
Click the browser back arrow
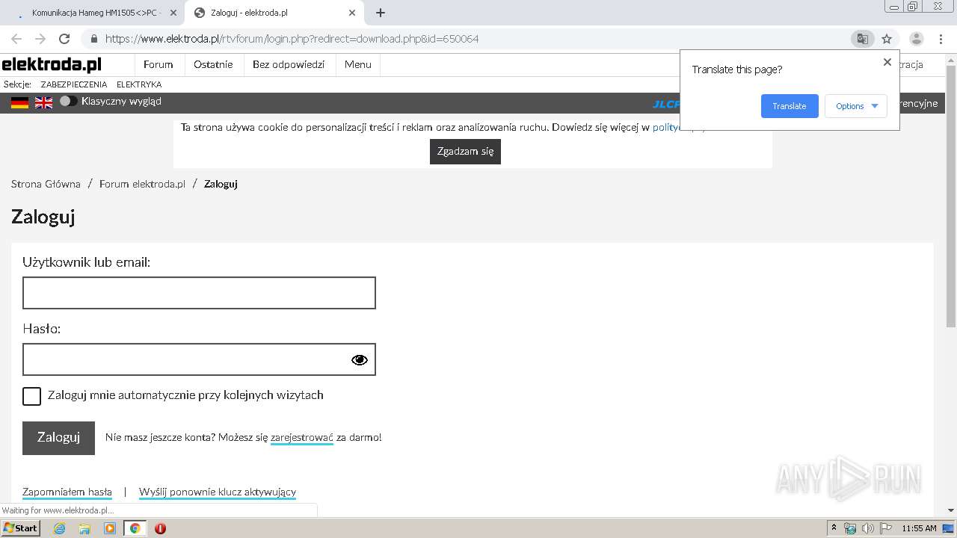pyautogui.click(x=16, y=39)
